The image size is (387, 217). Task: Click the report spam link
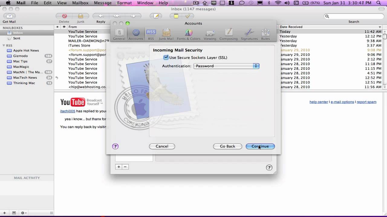(x=366, y=102)
